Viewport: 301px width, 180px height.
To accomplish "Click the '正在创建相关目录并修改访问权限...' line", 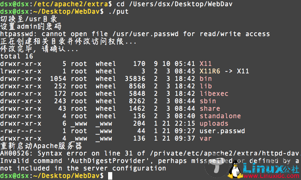I will [68, 41].
